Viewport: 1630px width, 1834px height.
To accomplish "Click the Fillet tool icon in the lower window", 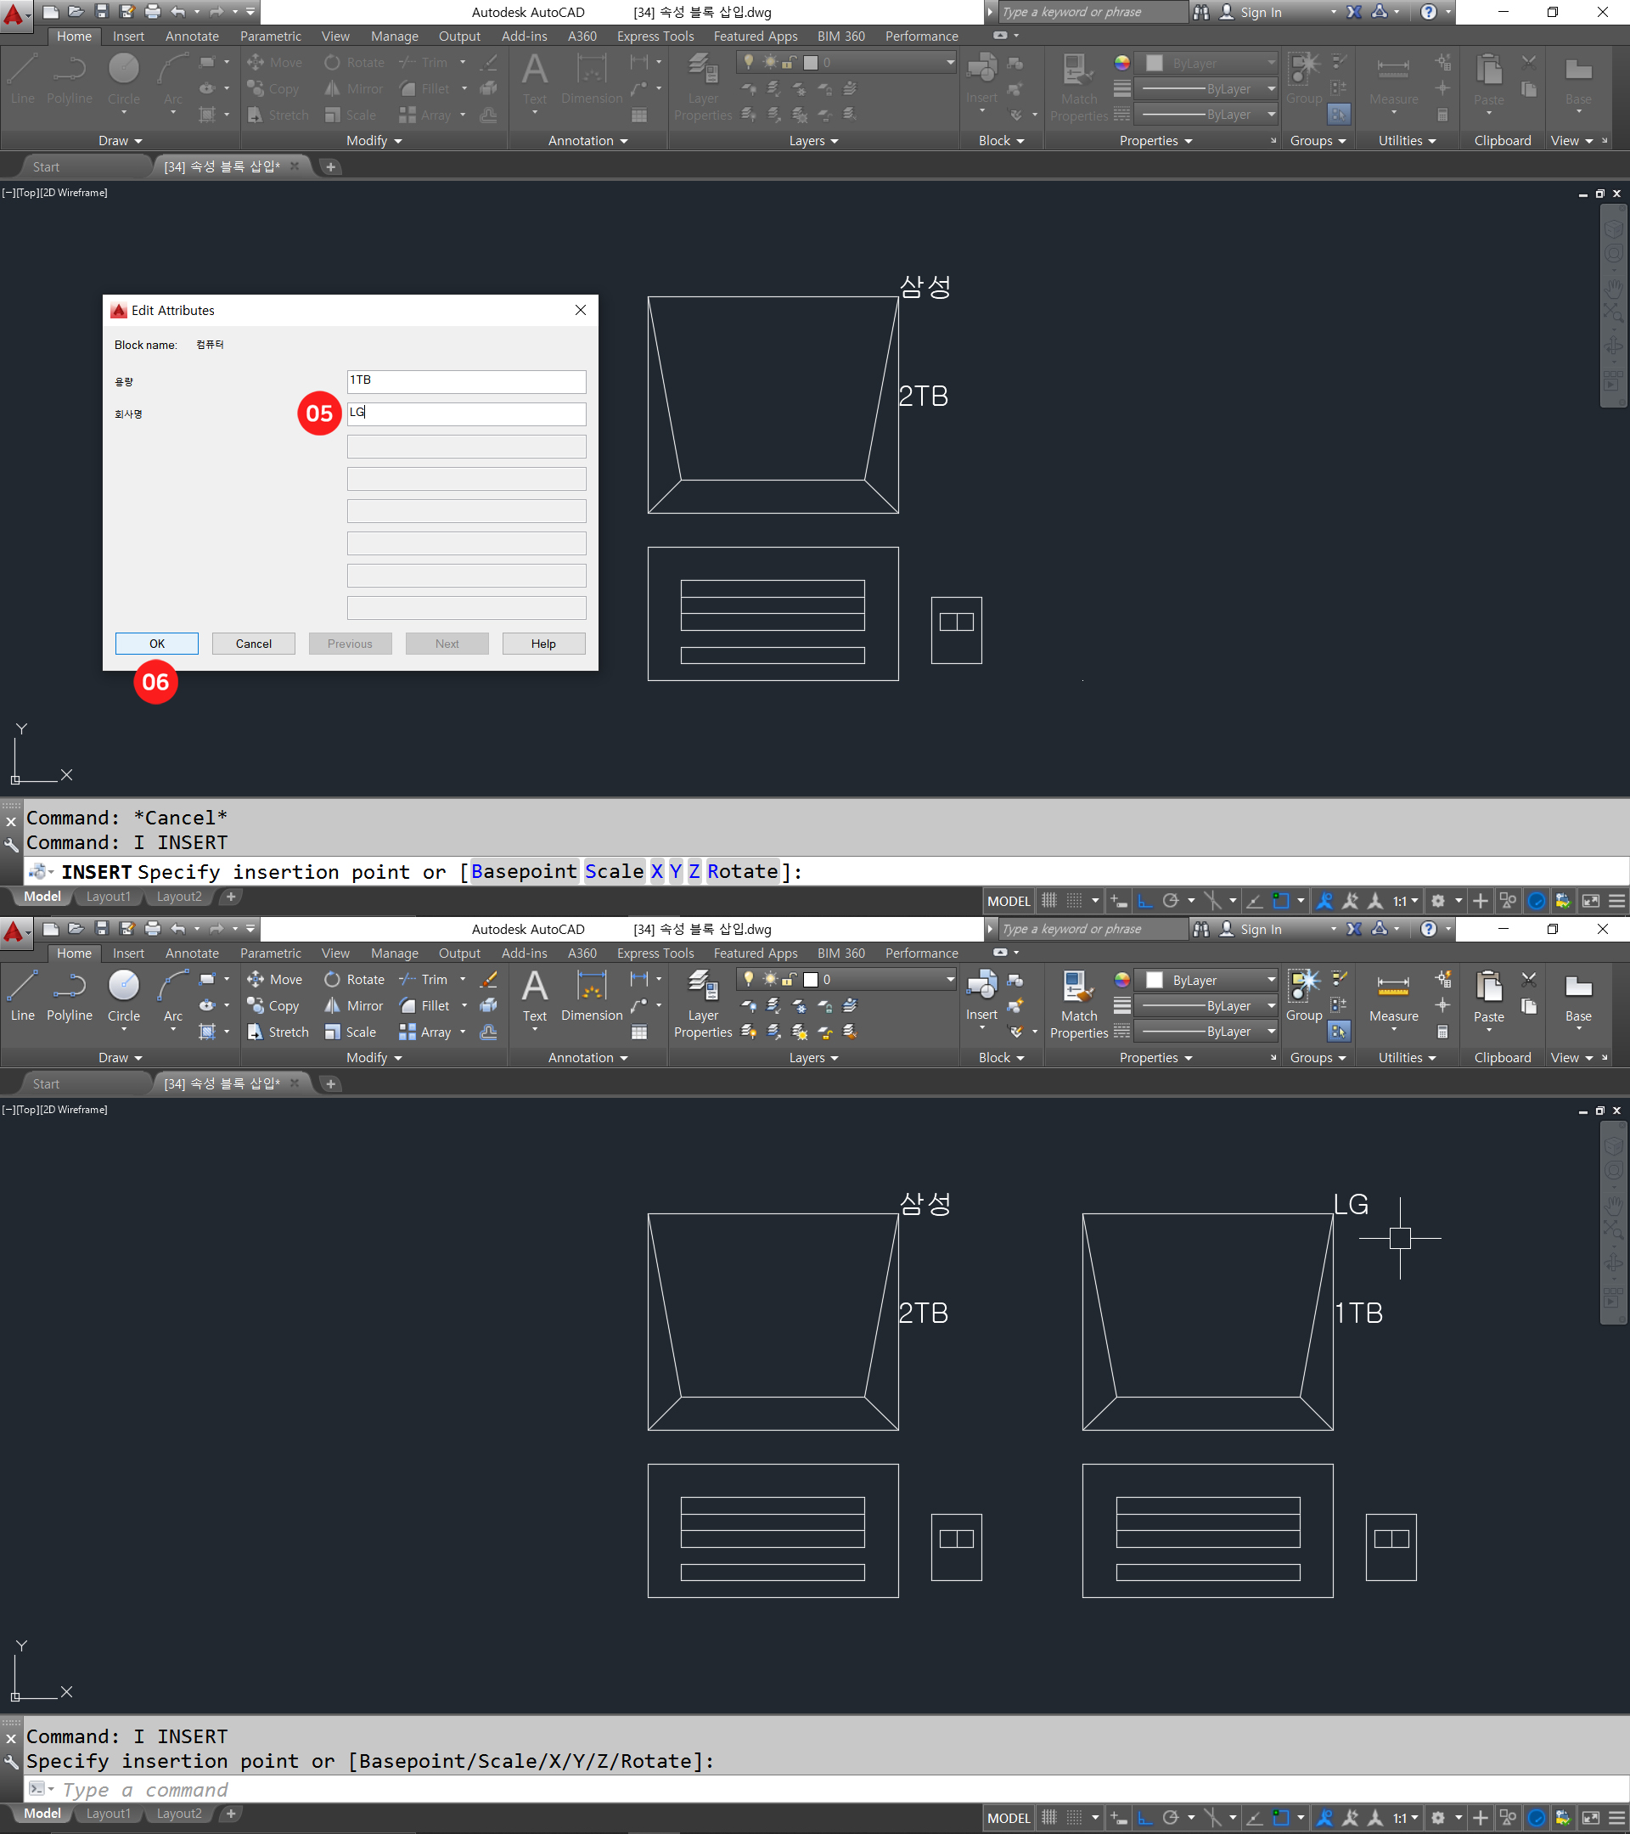I will pos(408,1006).
